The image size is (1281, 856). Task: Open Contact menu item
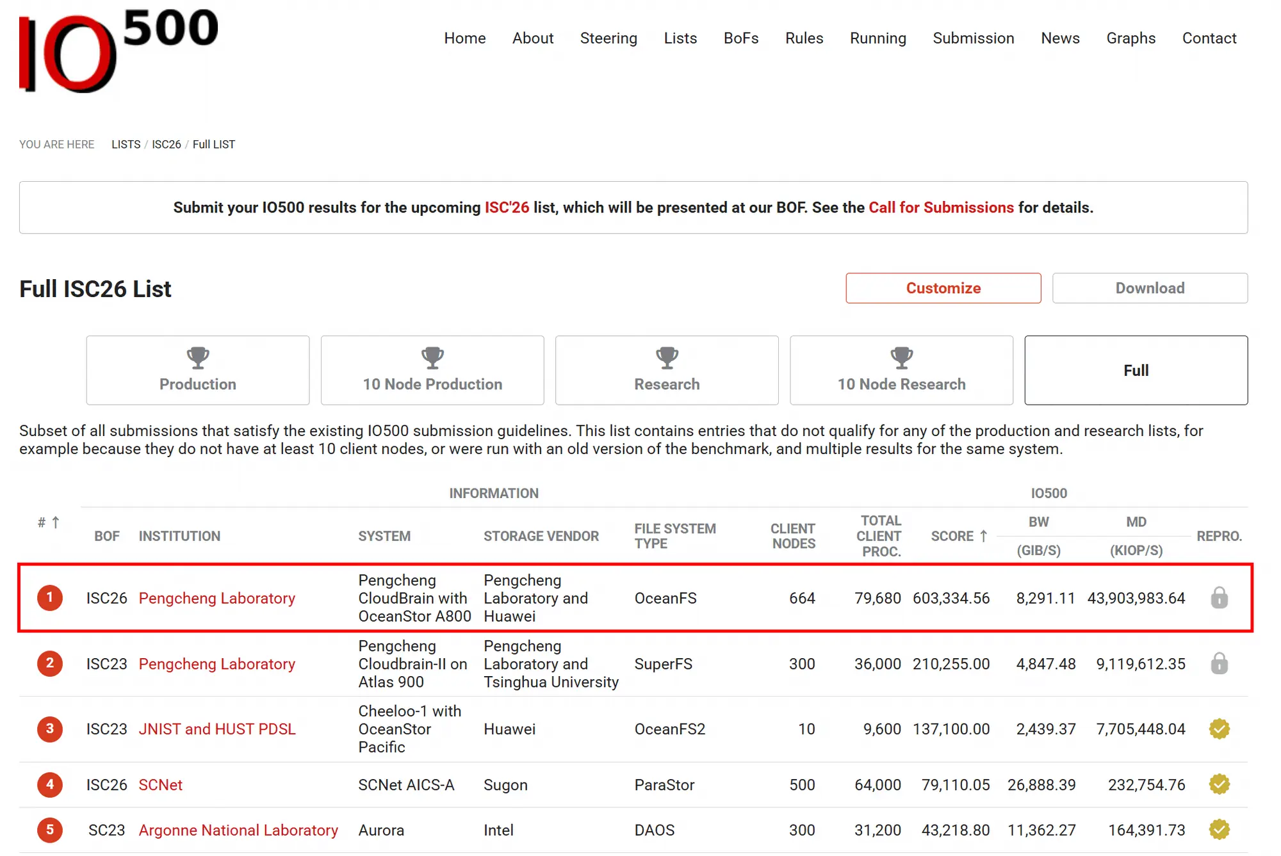pos(1209,38)
